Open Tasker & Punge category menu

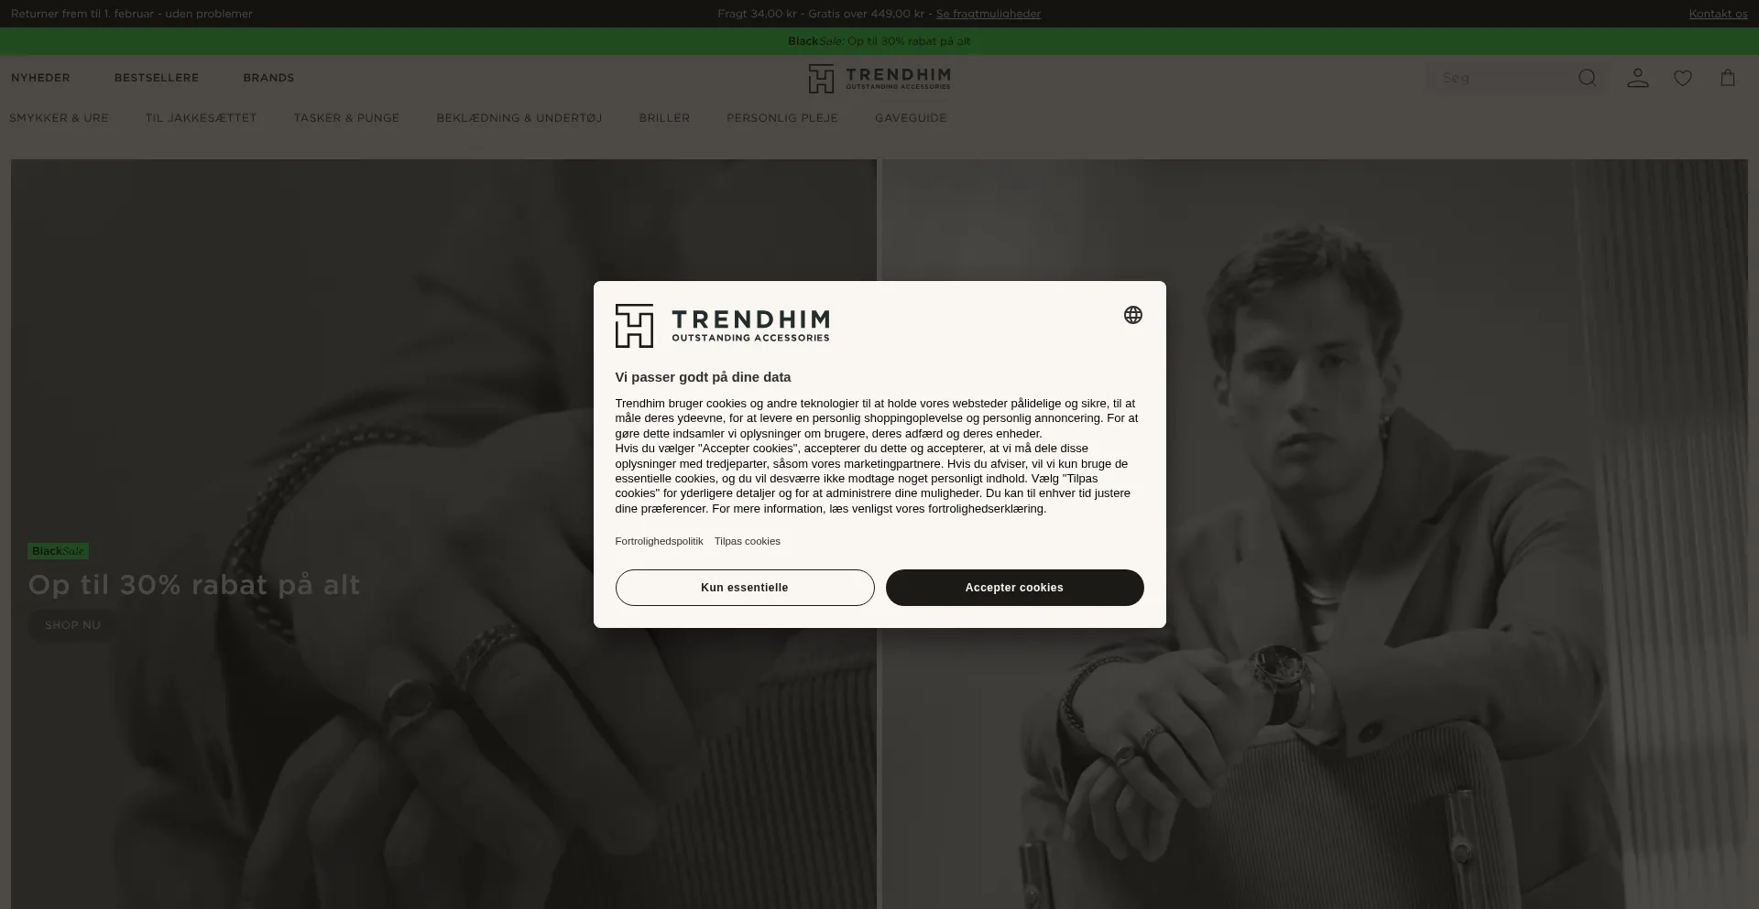pos(346,118)
